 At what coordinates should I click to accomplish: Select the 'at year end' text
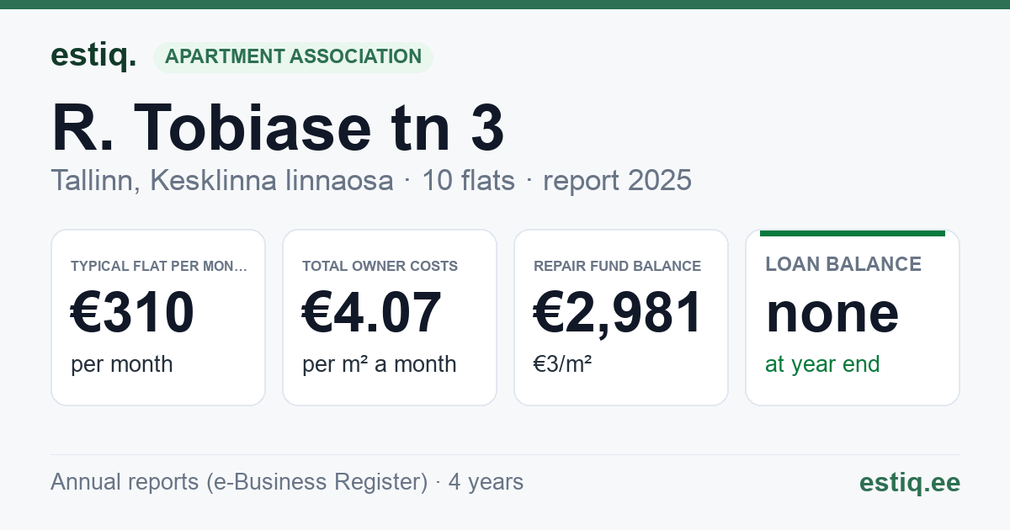pyautogui.click(x=822, y=364)
